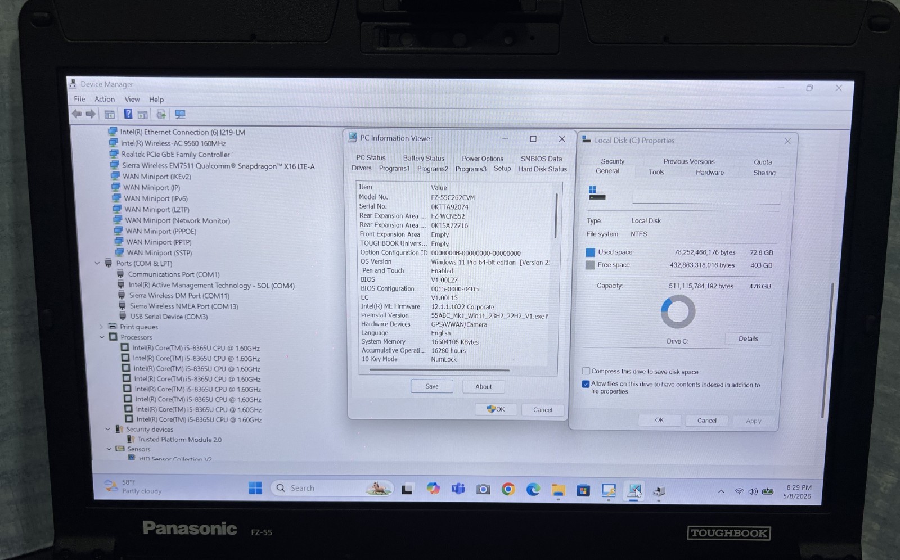Open the Quota tab in Local Disk Properties
The width and height of the screenshot is (900, 560).
pos(763,162)
